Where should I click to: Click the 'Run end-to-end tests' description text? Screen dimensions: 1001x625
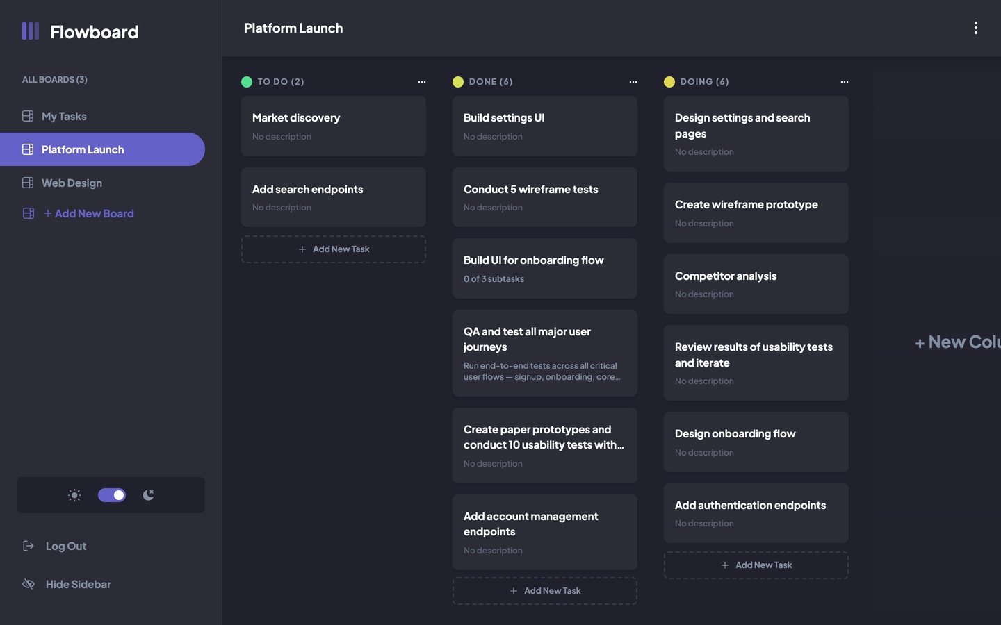point(542,372)
